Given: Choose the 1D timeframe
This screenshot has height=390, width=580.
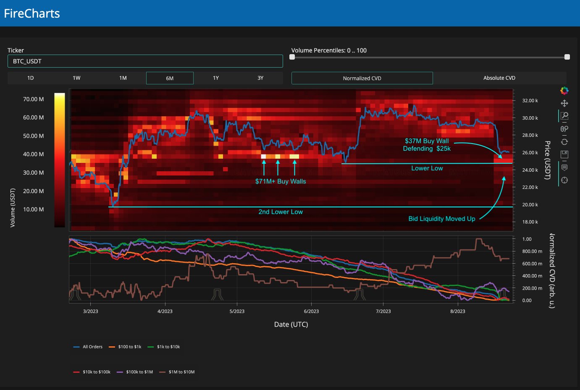Looking at the screenshot, I should (30, 78).
